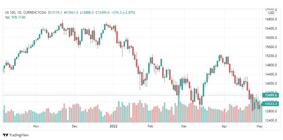The width and height of the screenshot is (283, 140).
Task: Select the US 100 symbol title
Action: point(10,13)
